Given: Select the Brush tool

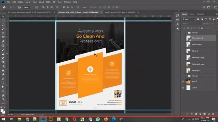Looking at the screenshot, I should tap(3, 50).
